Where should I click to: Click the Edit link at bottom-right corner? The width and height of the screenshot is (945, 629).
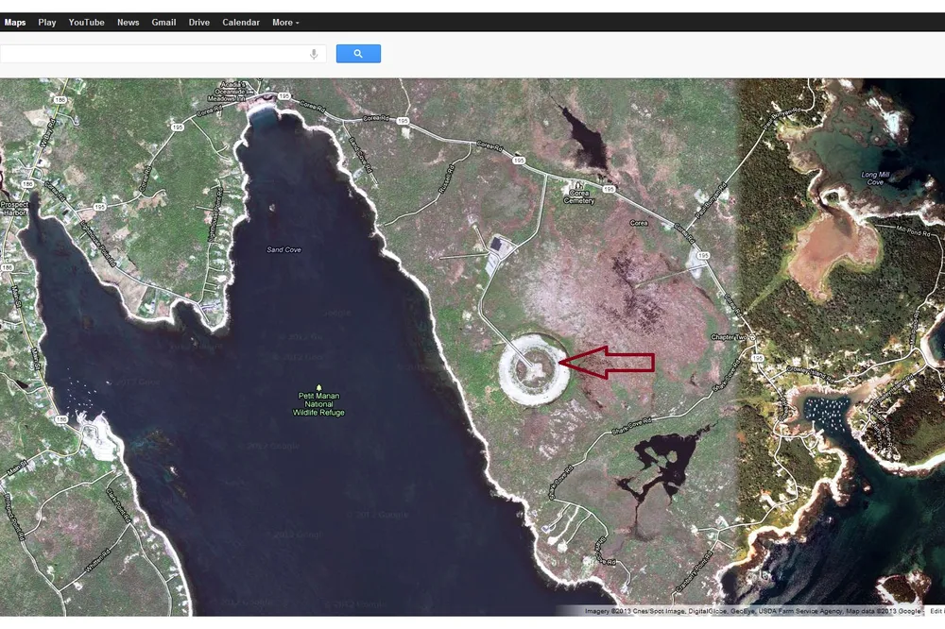click(x=936, y=611)
